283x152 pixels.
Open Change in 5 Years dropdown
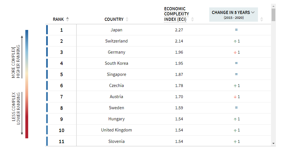[233, 15]
